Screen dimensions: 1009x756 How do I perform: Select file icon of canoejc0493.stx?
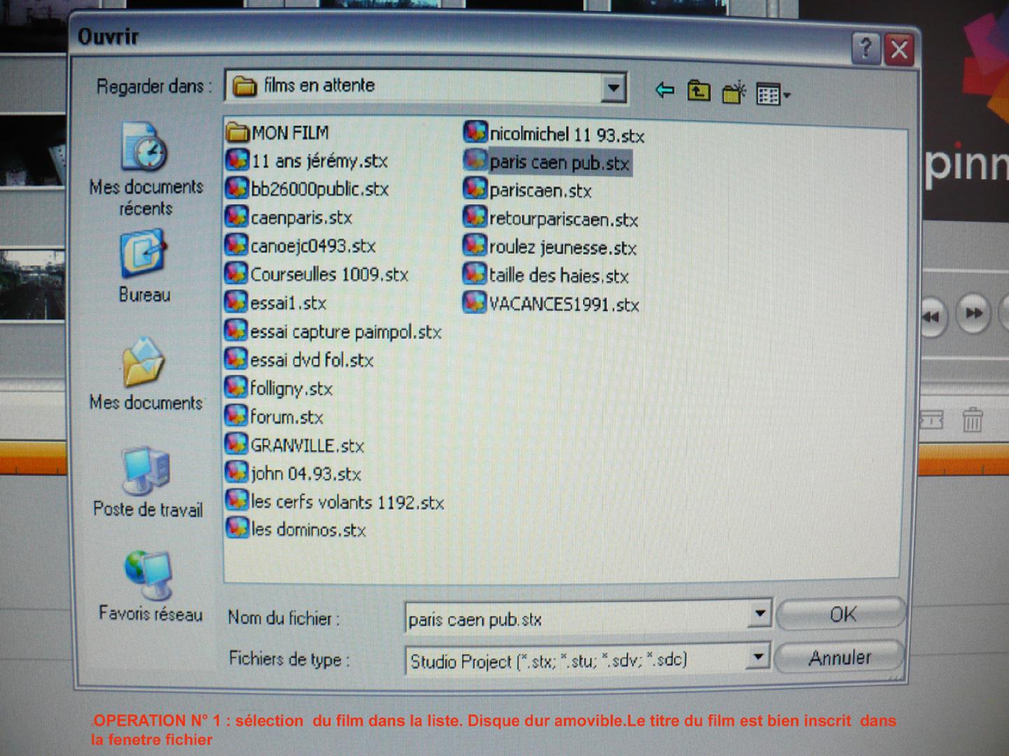click(x=237, y=245)
